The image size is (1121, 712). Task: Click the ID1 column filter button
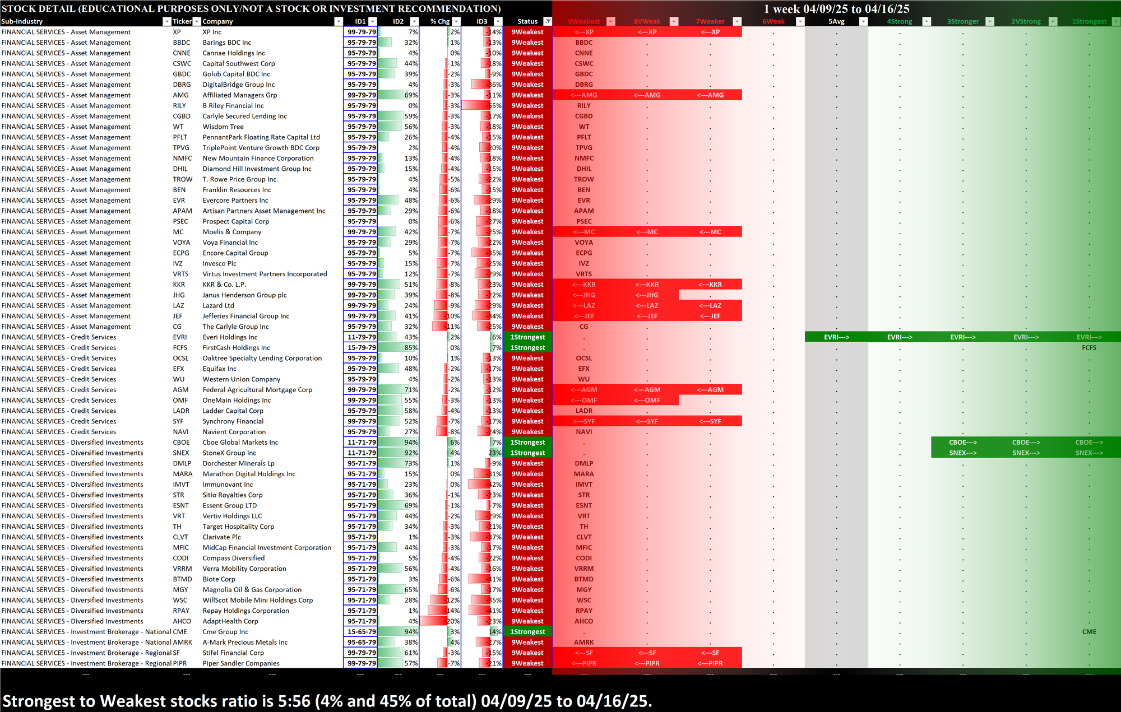click(x=372, y=21)
